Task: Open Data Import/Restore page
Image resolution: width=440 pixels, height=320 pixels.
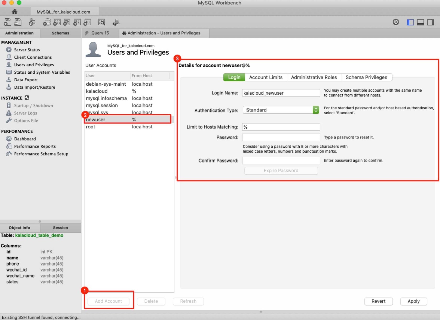Action: (34, 87)
